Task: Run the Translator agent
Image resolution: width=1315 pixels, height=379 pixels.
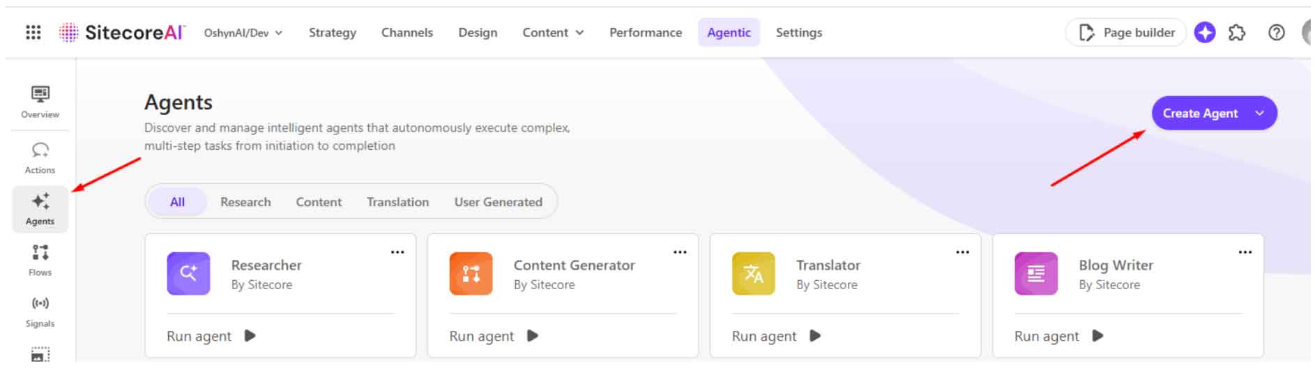Action: pos(776,336)
